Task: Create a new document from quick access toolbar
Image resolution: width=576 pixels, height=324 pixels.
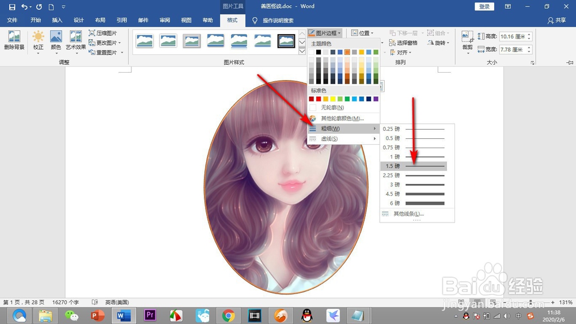Action: pyautogui.click(x=51, y=6)
